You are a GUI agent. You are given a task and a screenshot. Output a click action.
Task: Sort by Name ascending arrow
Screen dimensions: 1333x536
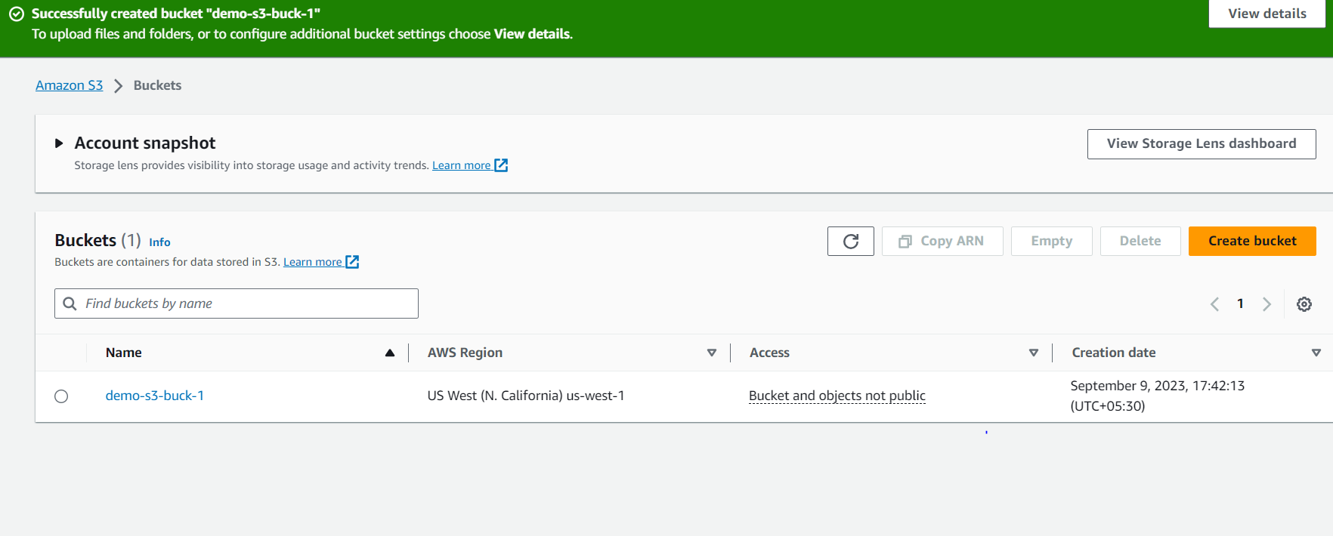point(390,353)
